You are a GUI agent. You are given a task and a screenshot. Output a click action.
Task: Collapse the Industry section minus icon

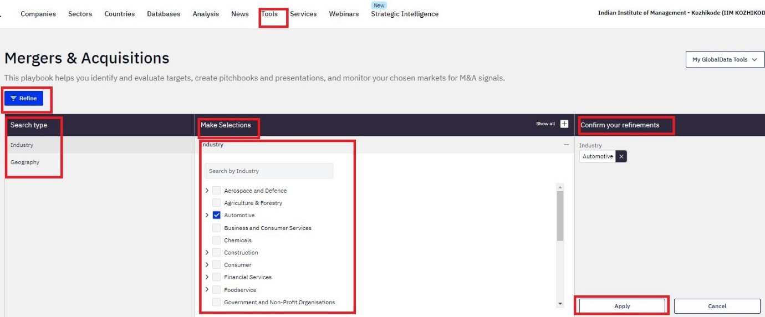click(566, 145)
